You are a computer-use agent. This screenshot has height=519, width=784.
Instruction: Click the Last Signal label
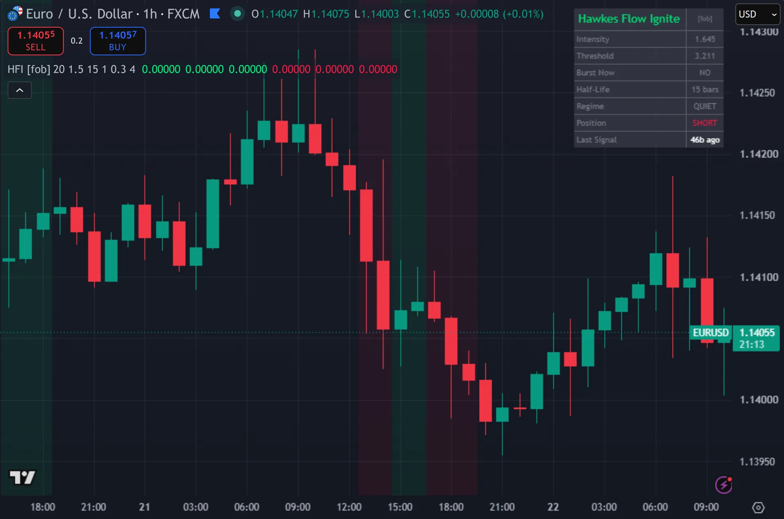(597, 140)
